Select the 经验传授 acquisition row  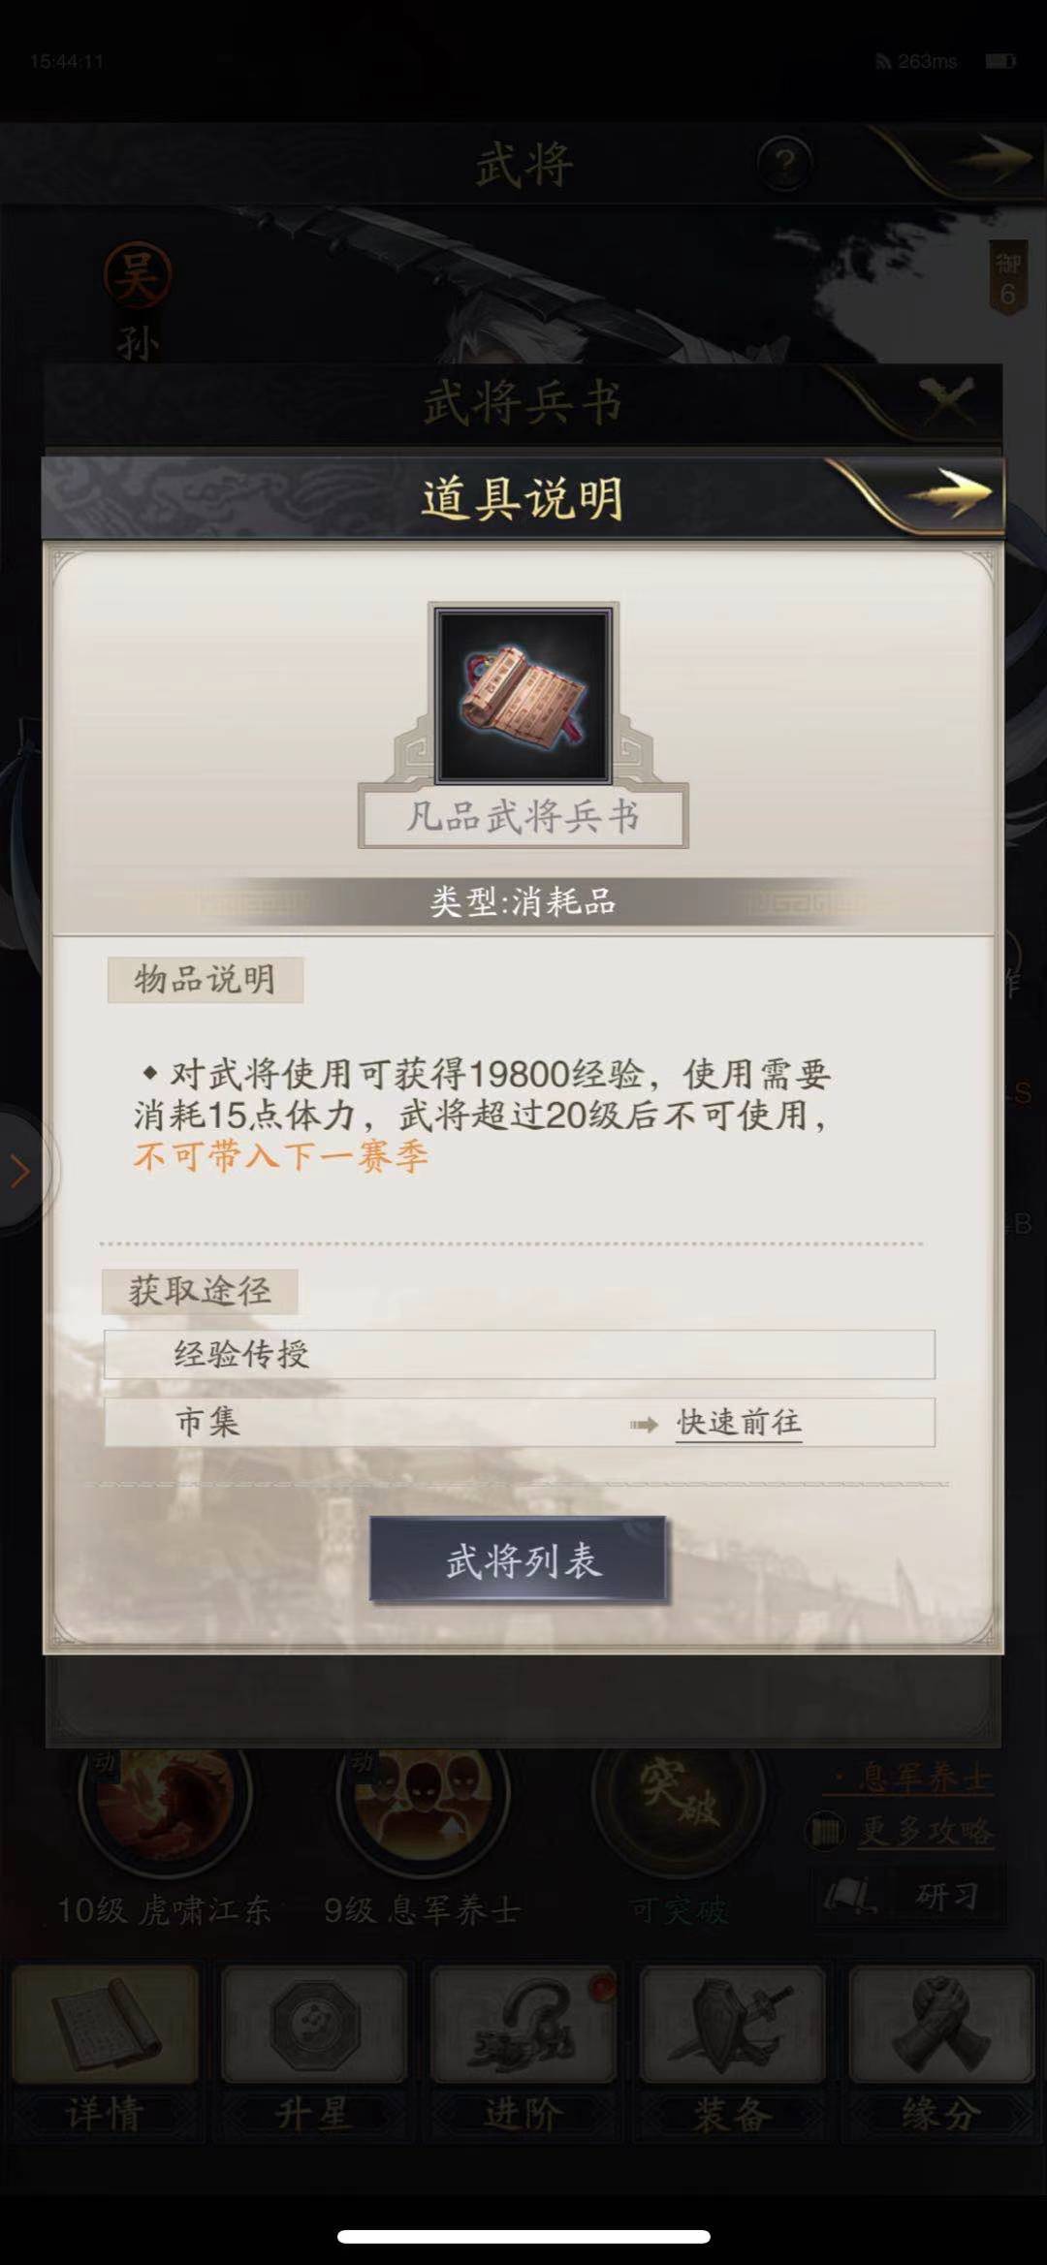(520, 1354)
